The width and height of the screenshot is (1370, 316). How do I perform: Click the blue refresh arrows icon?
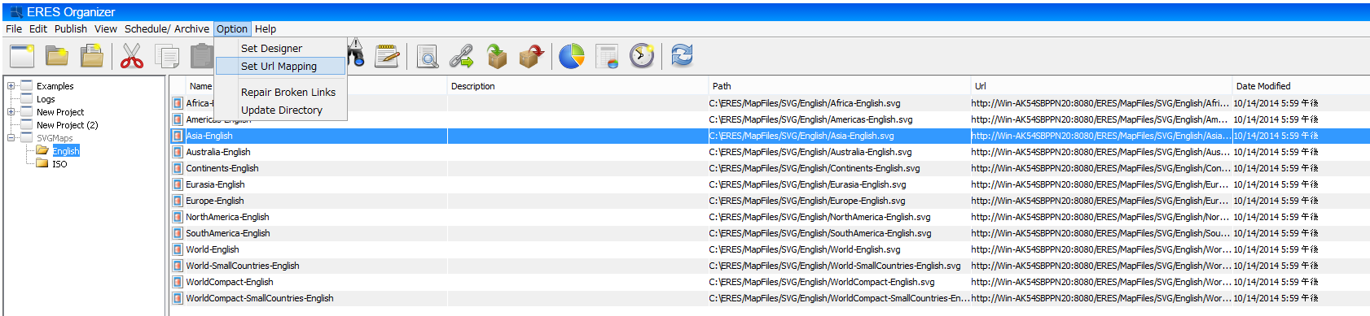tap(682, 56)
